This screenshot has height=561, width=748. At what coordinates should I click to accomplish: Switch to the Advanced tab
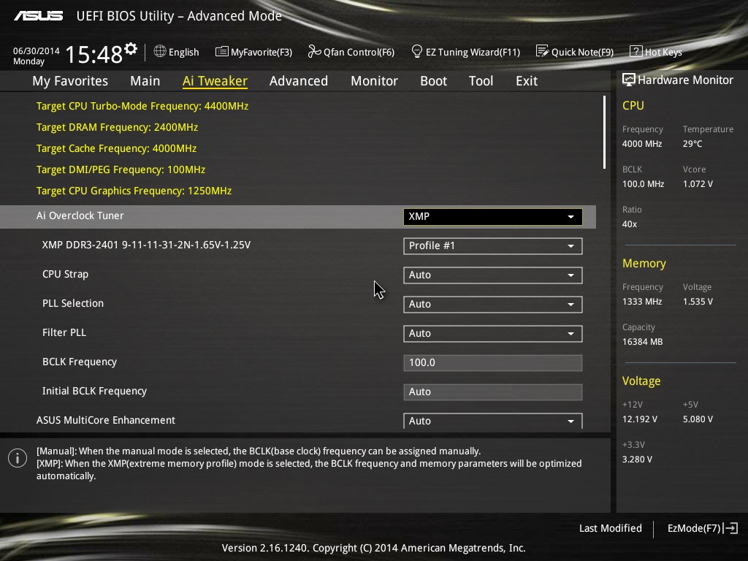(299, 81)
